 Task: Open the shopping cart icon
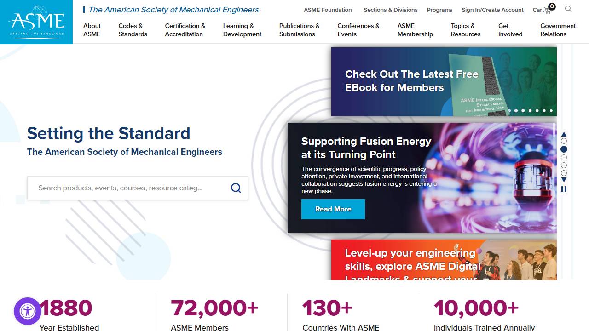[x=547, y=10]
